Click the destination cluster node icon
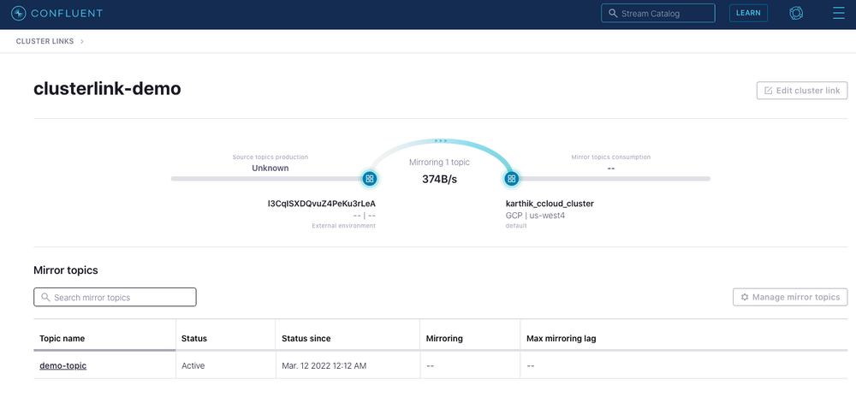Screen dimensions: 856x397 pyautogui.click(x=512, y=178)
